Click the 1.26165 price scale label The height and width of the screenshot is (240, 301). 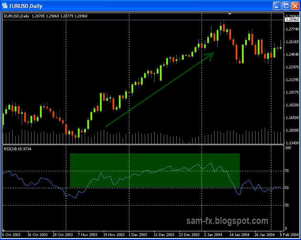(x=292, y=42)
